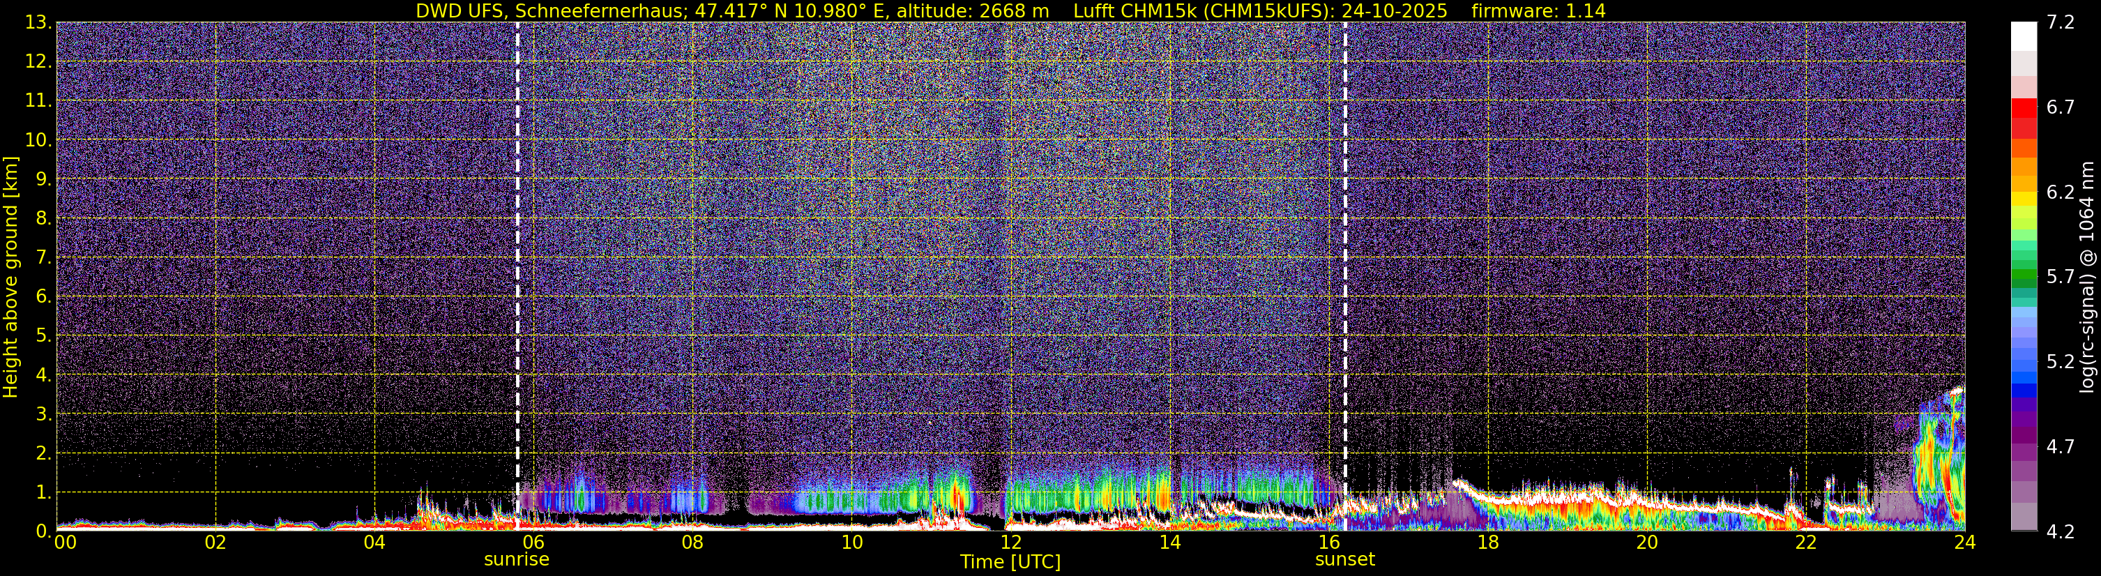
Task: Click the 5.2 colorbar value
Action: tap(2061, 362)
